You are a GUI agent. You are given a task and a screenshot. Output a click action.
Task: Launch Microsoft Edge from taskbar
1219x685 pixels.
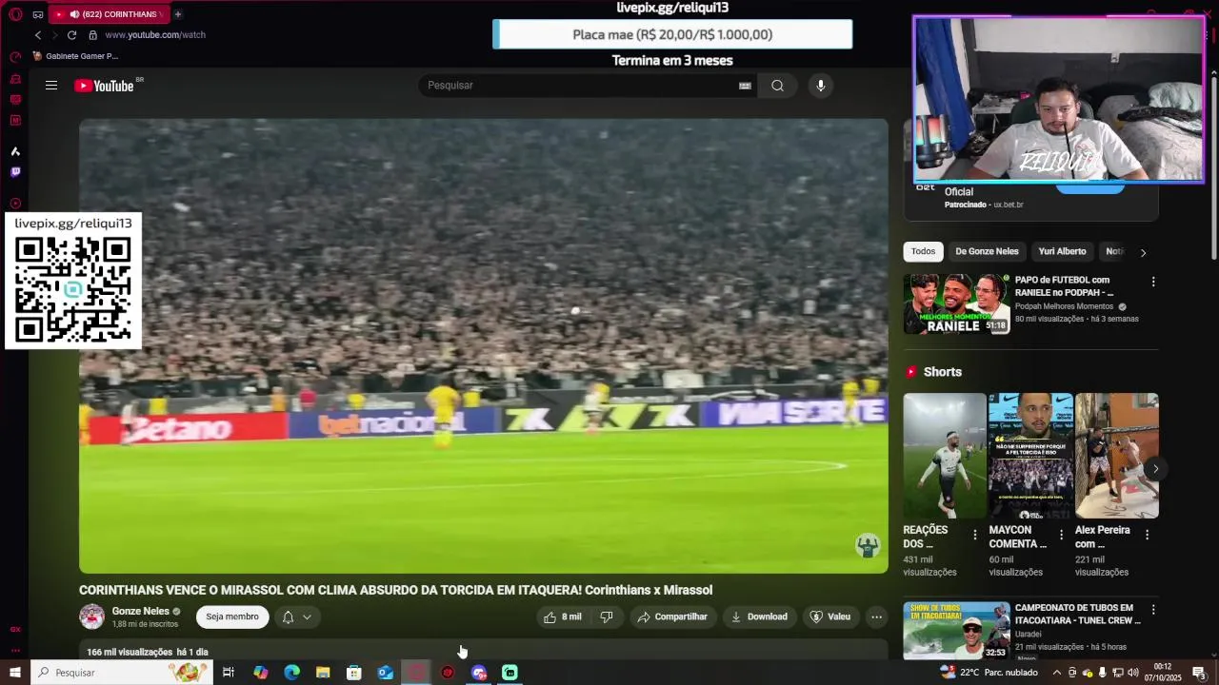pos(291,673)
